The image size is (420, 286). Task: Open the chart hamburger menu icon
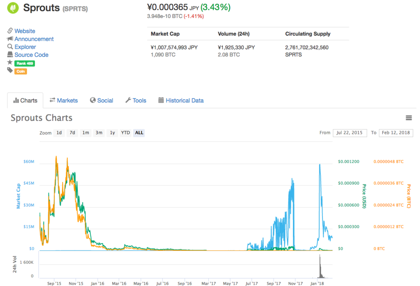pos(409,118)
